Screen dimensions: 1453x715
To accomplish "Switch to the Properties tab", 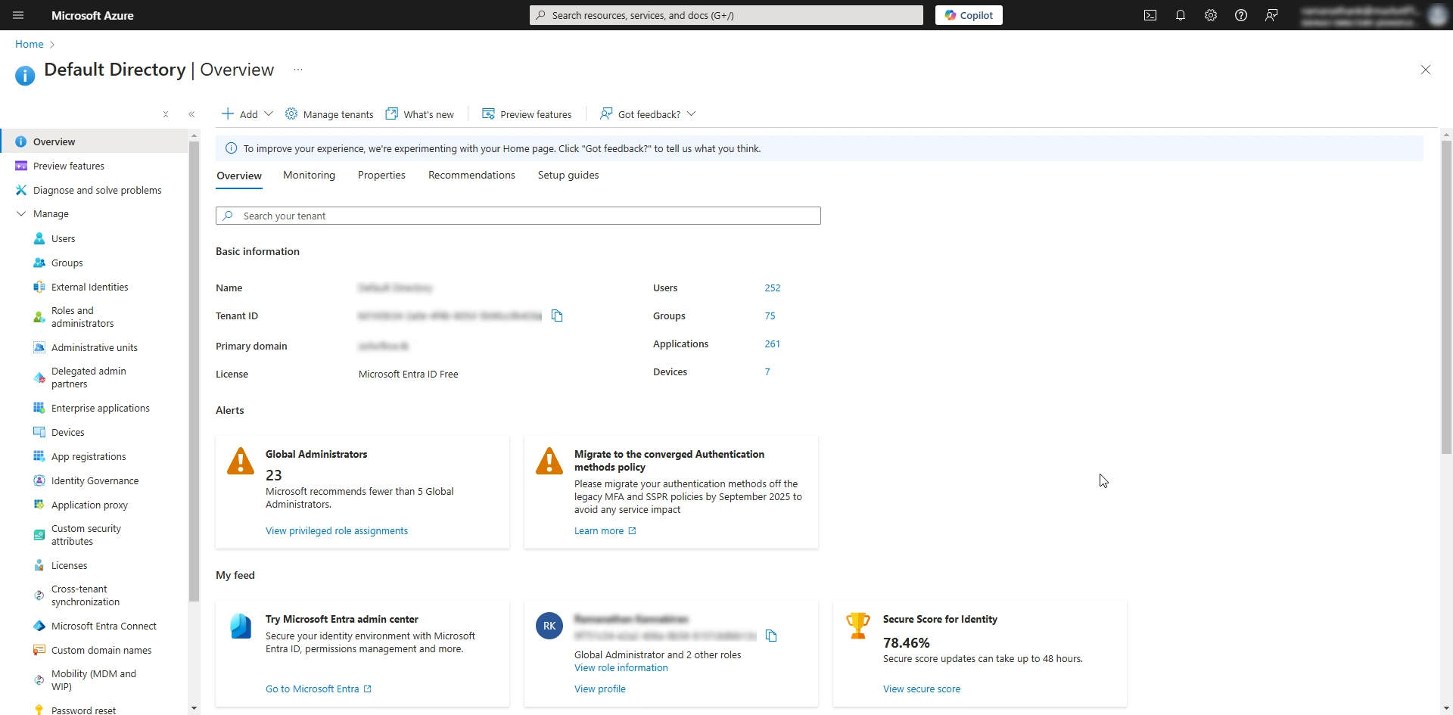I will click(381, 175).
